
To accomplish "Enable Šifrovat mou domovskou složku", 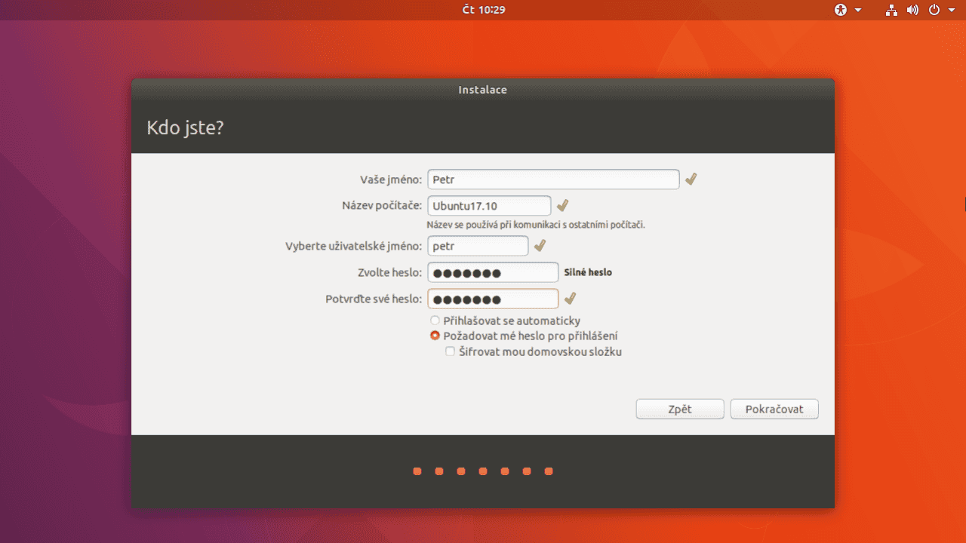I will point(451,351).
